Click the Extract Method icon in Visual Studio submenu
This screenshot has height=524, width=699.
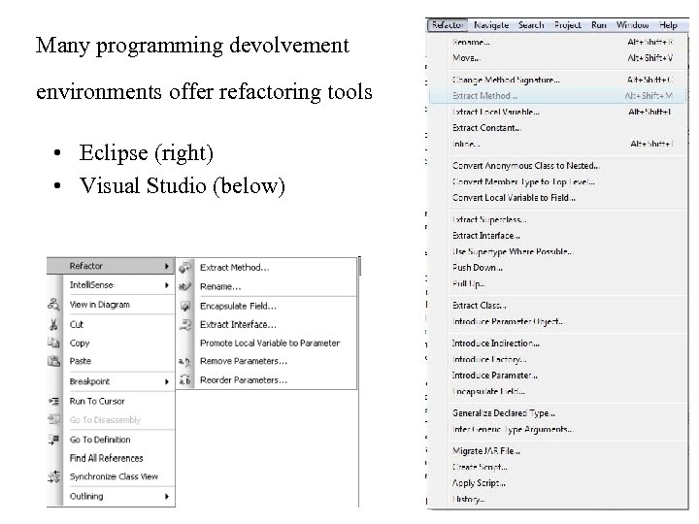185,268
